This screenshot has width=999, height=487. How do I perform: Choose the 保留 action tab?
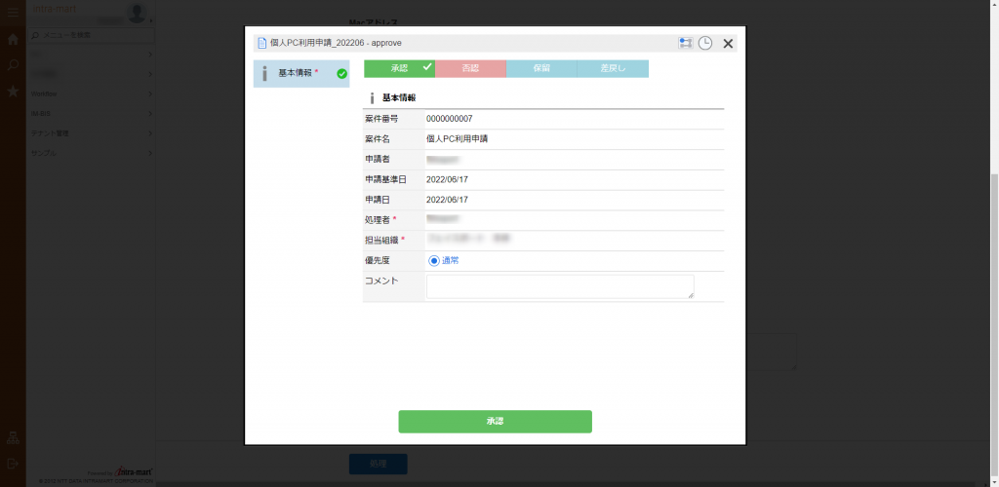tap(541, 68)
